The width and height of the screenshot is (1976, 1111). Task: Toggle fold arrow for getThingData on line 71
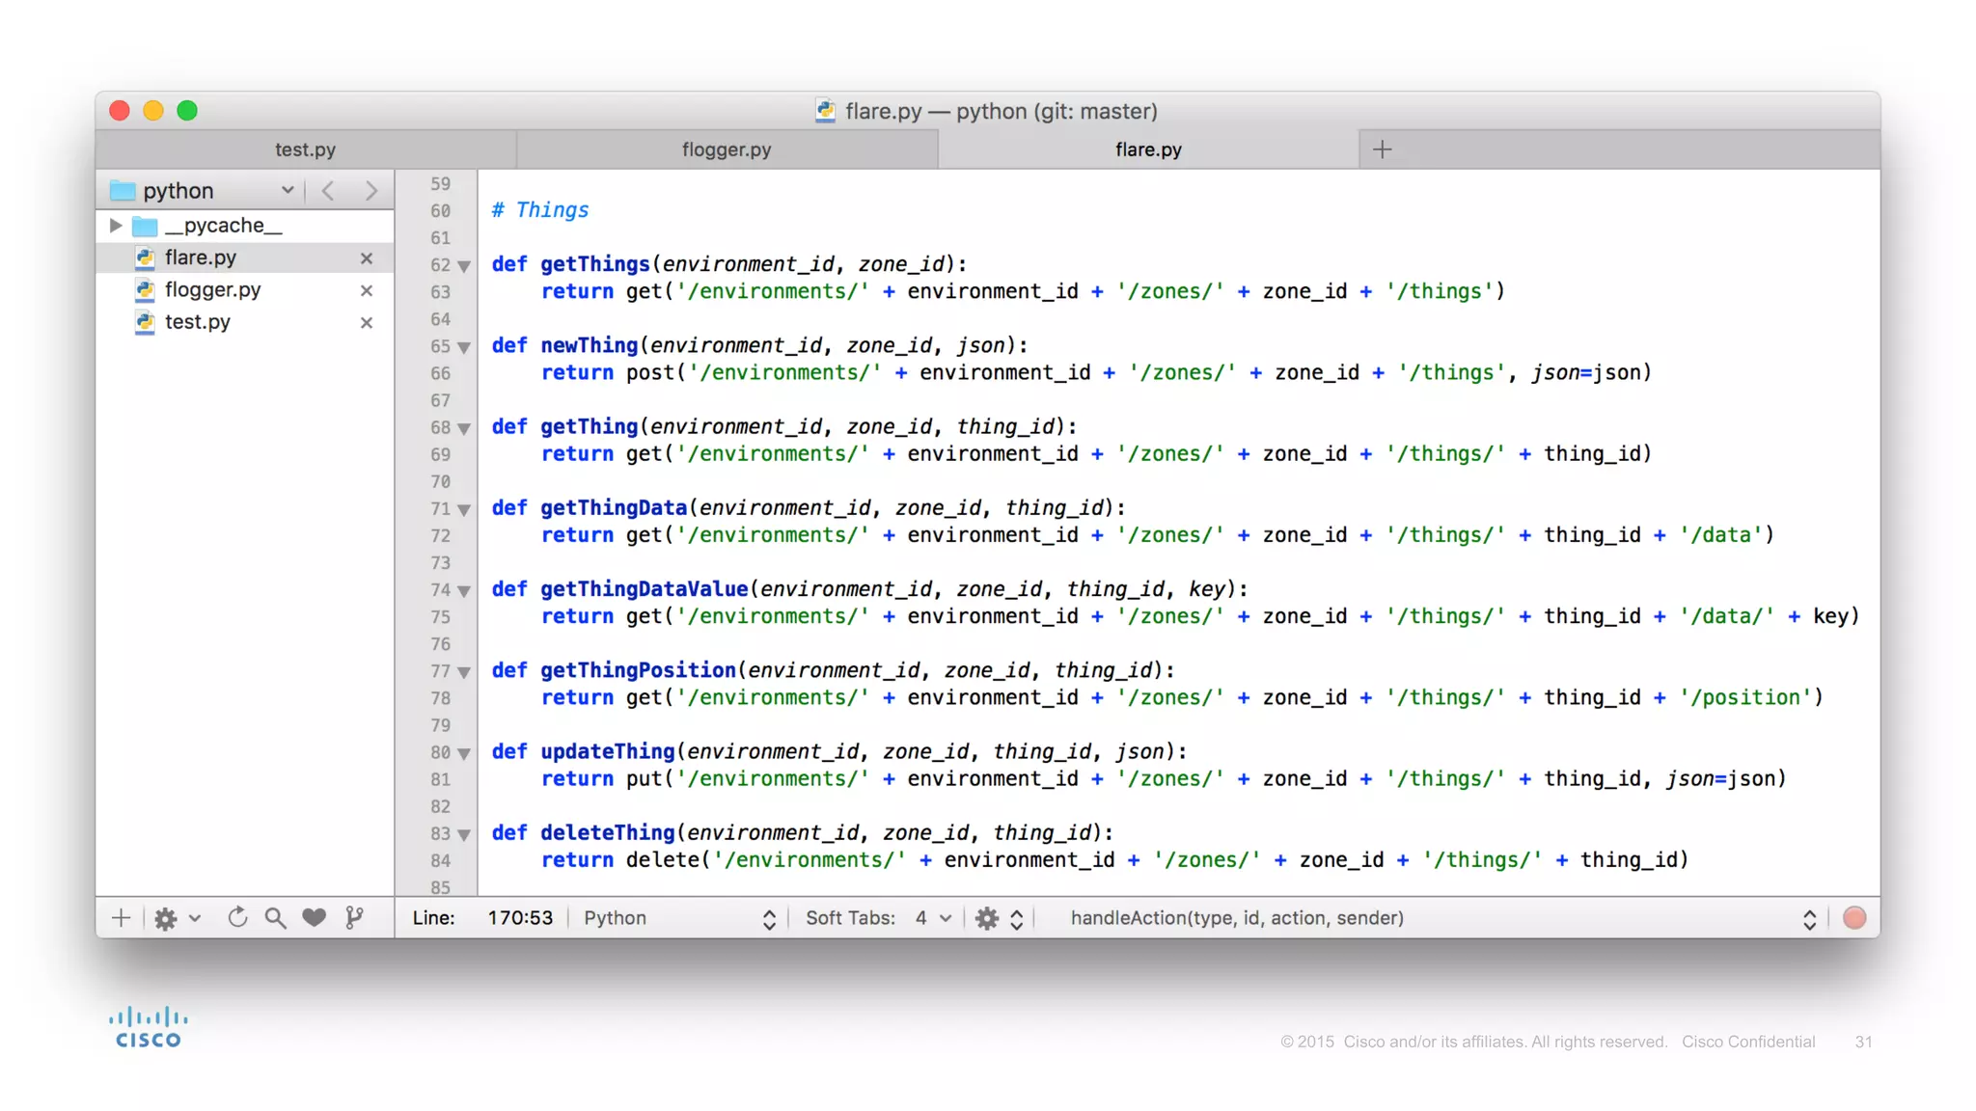tap(464, 509)
